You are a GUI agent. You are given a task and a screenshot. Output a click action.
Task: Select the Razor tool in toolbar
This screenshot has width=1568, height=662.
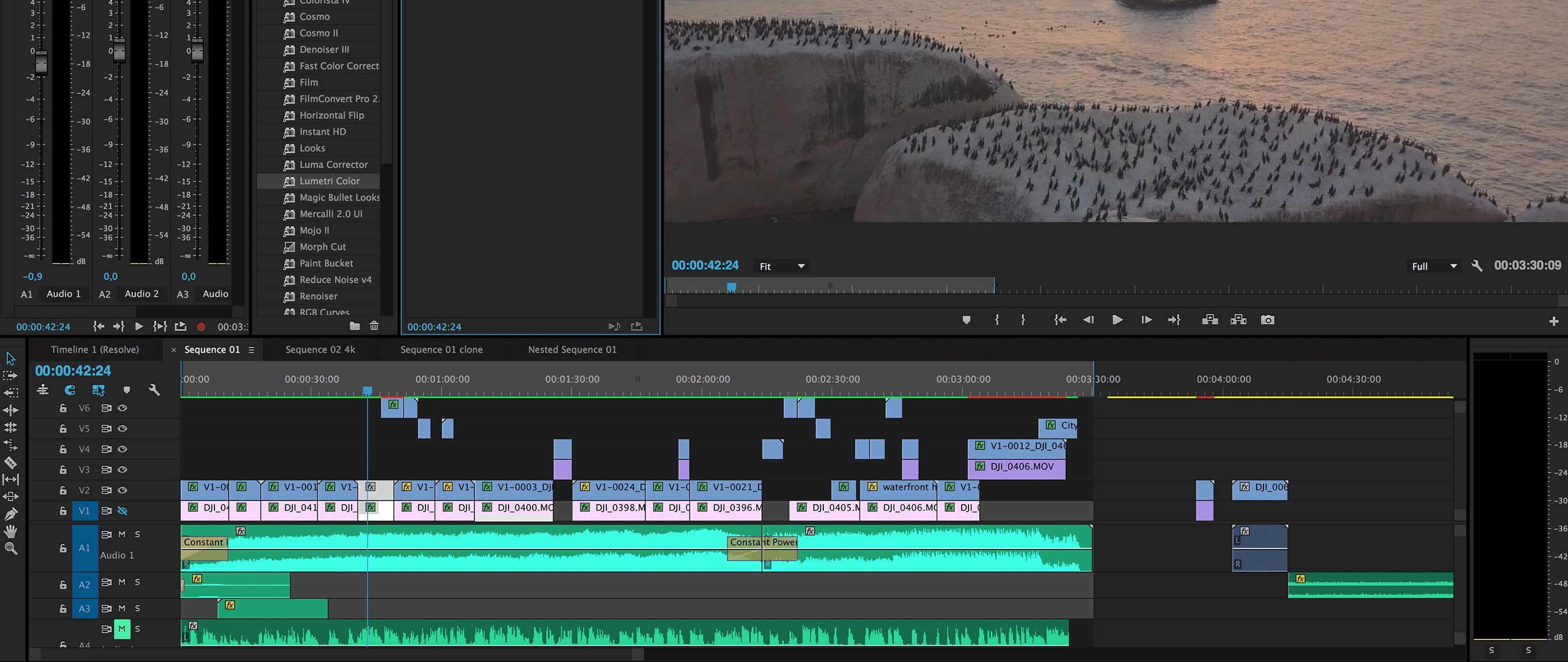(x=10, y=462)
